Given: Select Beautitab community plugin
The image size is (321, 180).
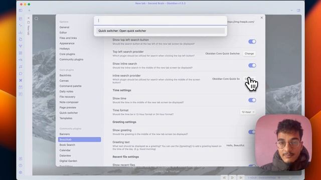Looking at the screenshot, I should 79,139.
